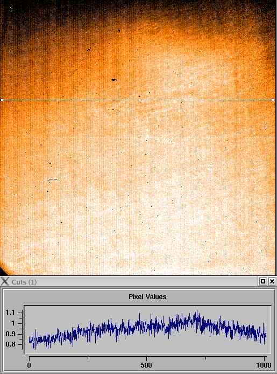This screenshot has width=277, height=374.
Task: Click the Pixel Values plot title
Action: tap(147, 297)
